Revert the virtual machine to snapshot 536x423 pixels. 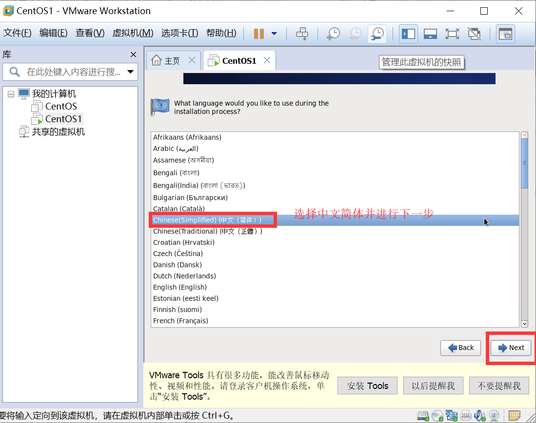[x=356, y=34]
